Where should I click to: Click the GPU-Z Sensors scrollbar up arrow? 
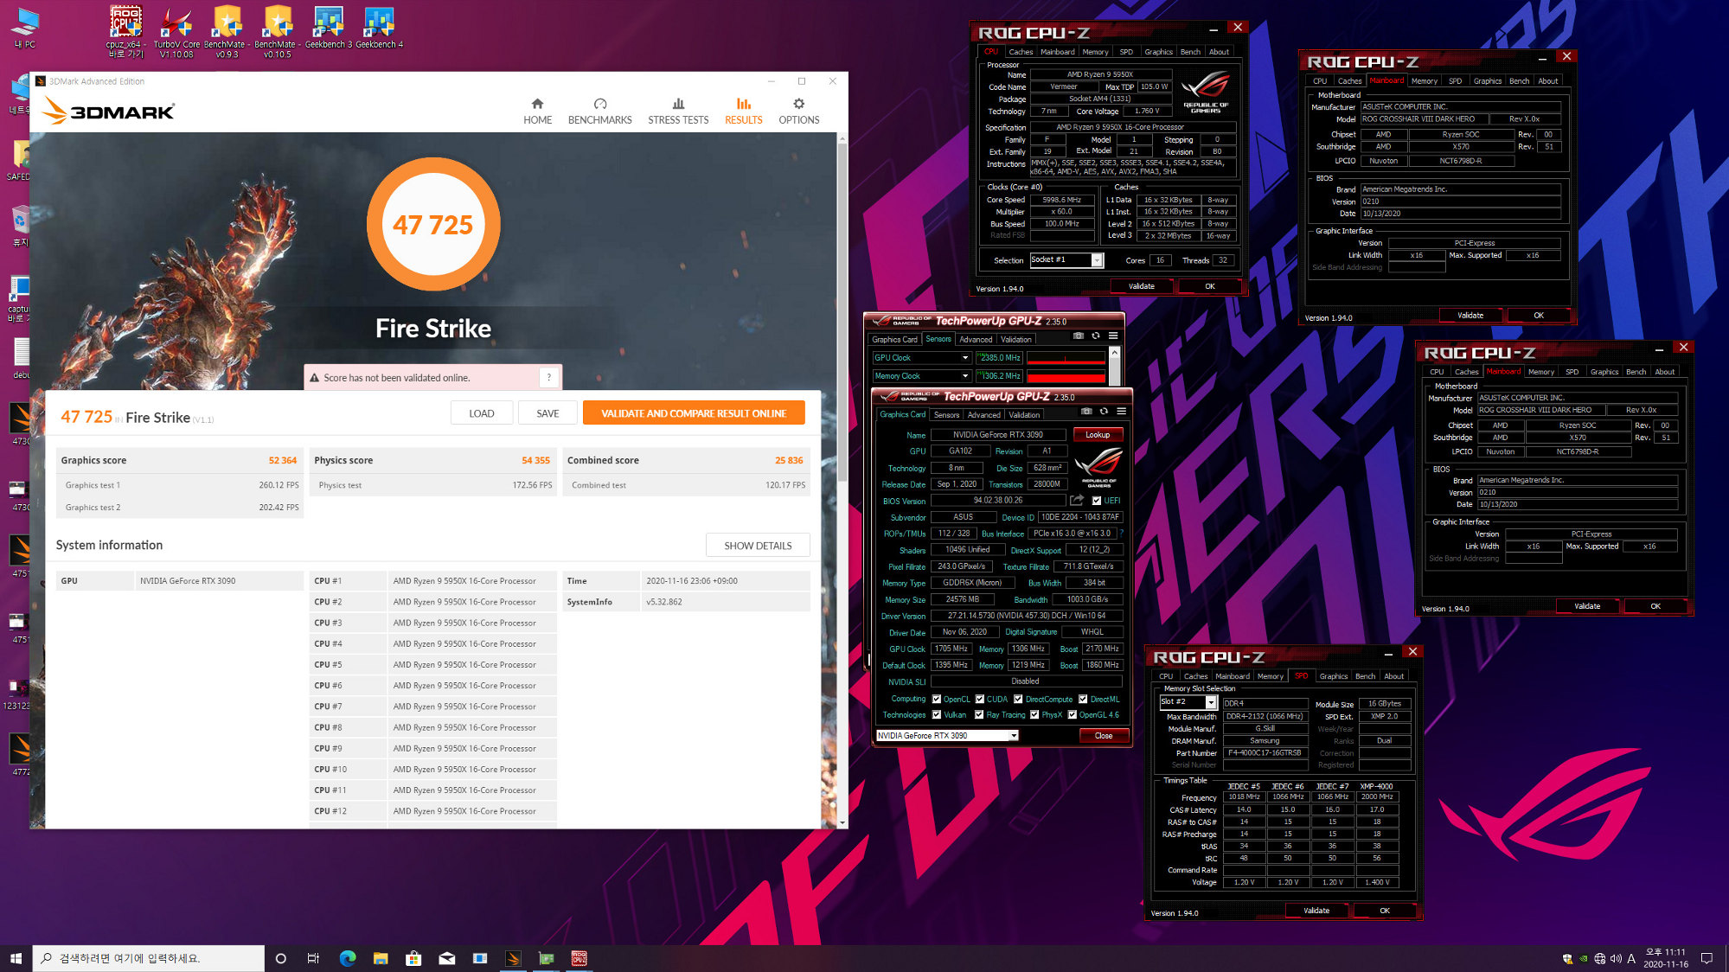point(1114,352)
